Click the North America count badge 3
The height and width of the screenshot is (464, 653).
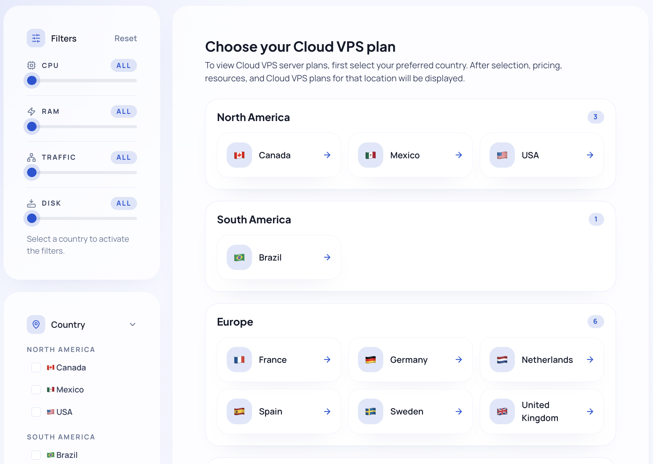pos(596,117)
